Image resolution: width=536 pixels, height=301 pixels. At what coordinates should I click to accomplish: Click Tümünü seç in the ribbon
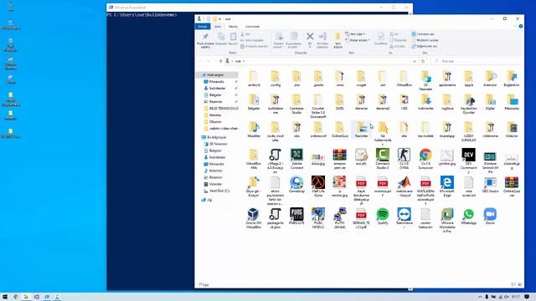point(423,34)
